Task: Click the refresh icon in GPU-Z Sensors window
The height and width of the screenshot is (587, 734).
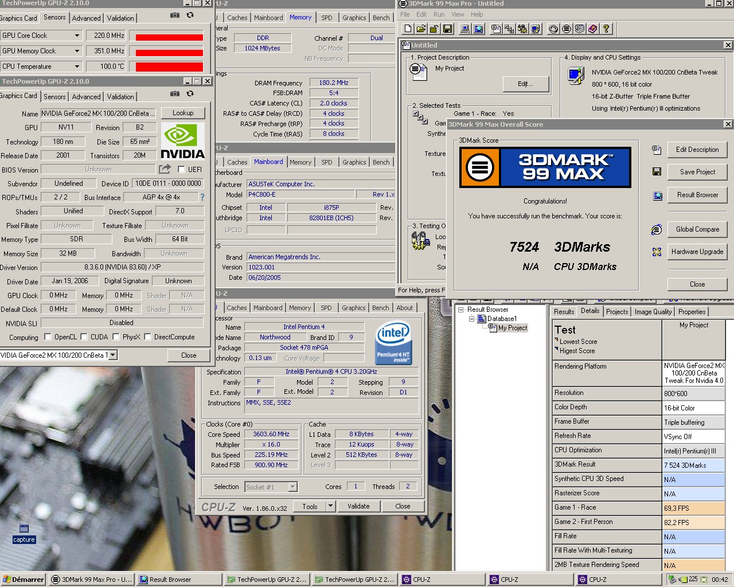Action: click(190, 15)
